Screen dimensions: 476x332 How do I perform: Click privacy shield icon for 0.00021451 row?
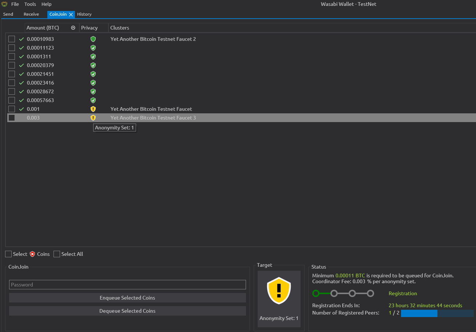pos(93,74)
